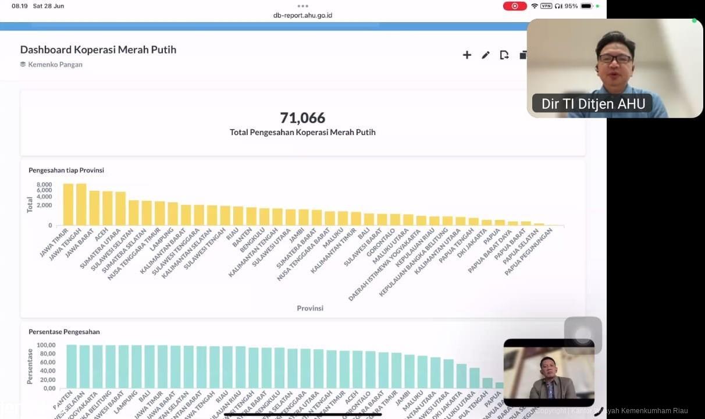The image size is (705, 419).
Task: Open the three-dot multitasking menu at top
Action: (302, 6)
